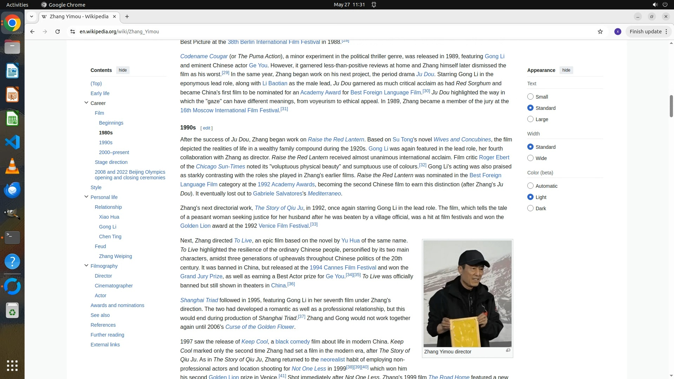Collapse the Career section in Contents
This screenshot has width=674, height=379.
86,103
